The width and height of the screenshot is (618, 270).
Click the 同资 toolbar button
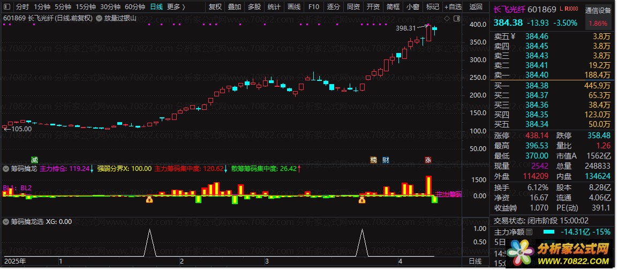click(353, 7)
